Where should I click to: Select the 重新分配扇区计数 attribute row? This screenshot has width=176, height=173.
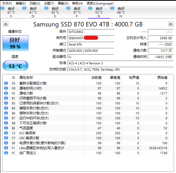[86, 83]
